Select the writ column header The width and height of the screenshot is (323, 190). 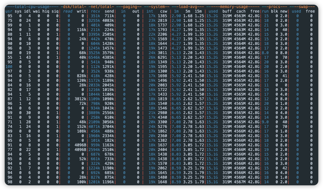tap(82, 11)
